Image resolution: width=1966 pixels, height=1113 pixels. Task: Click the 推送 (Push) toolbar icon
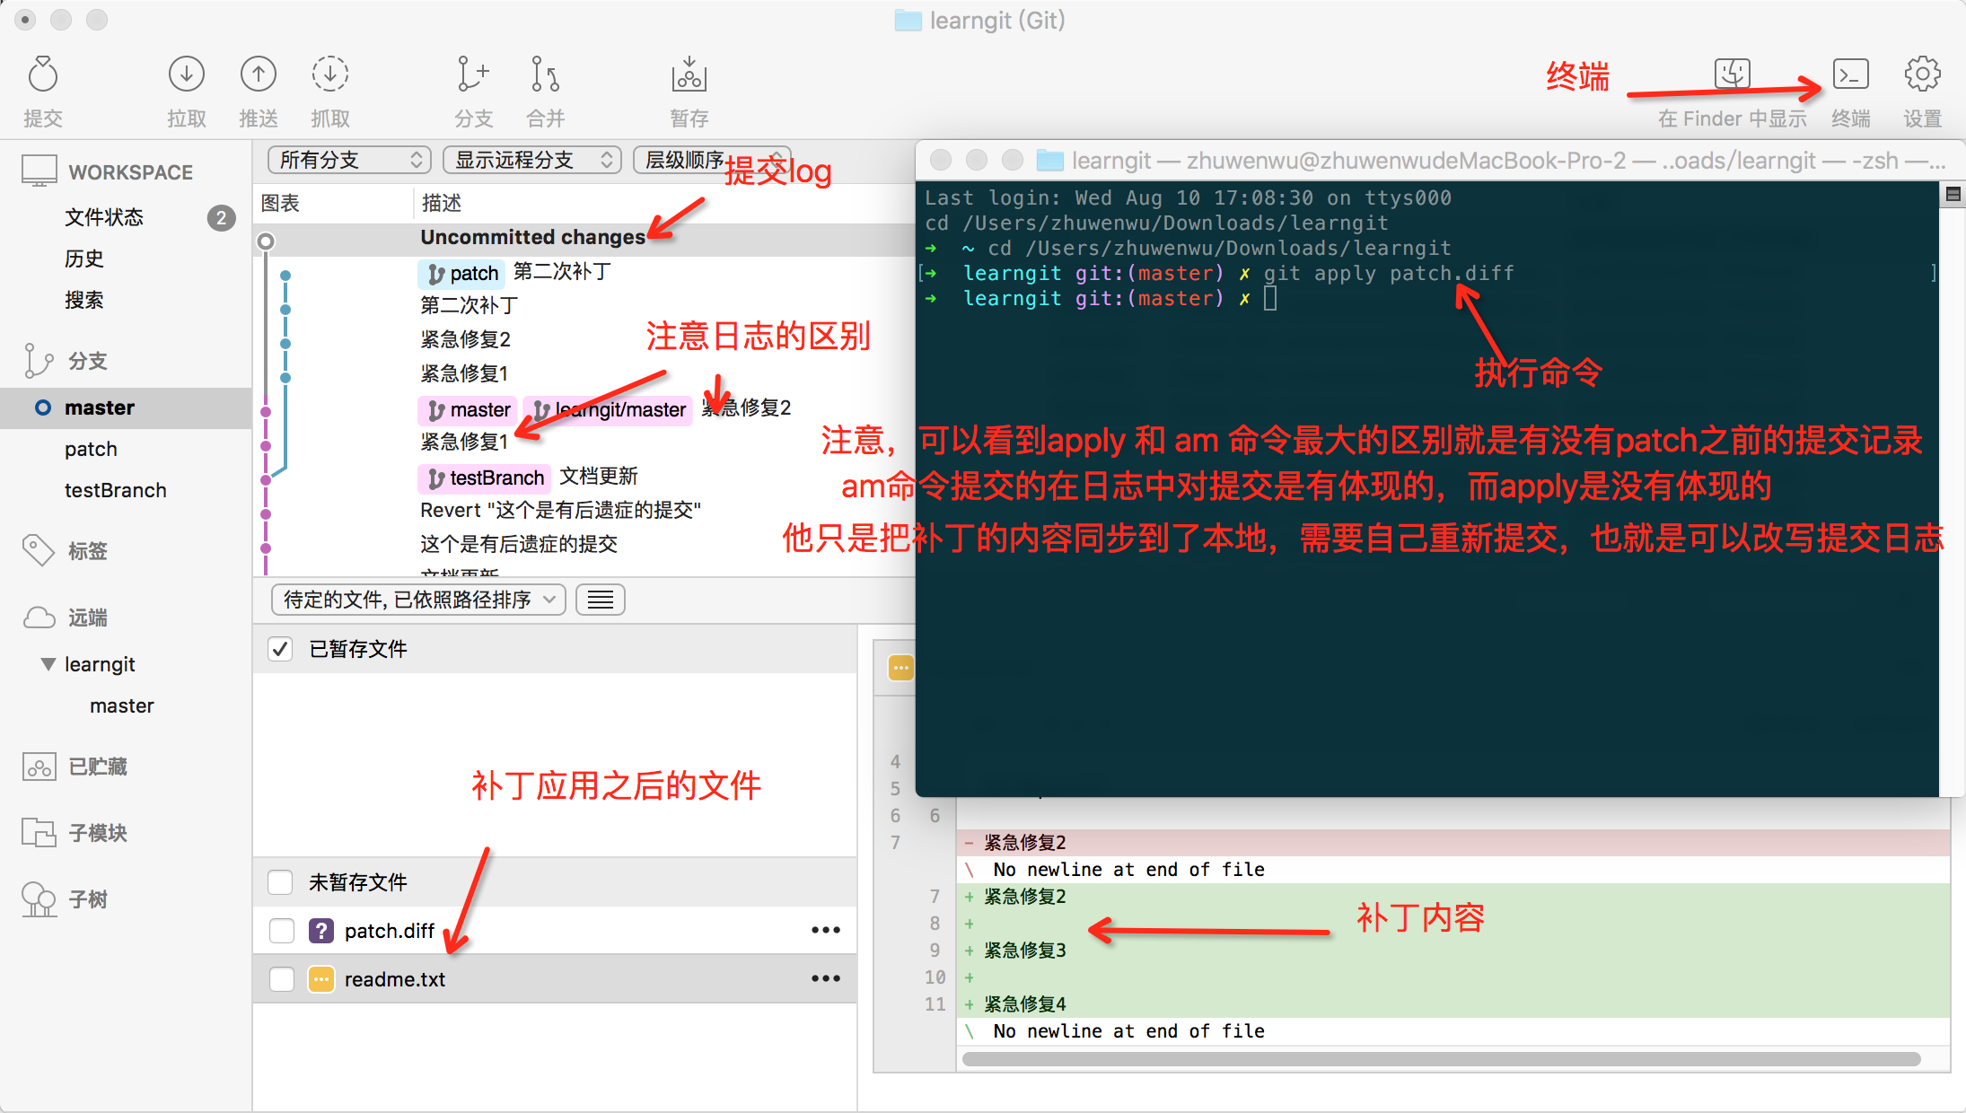point(259,75)
